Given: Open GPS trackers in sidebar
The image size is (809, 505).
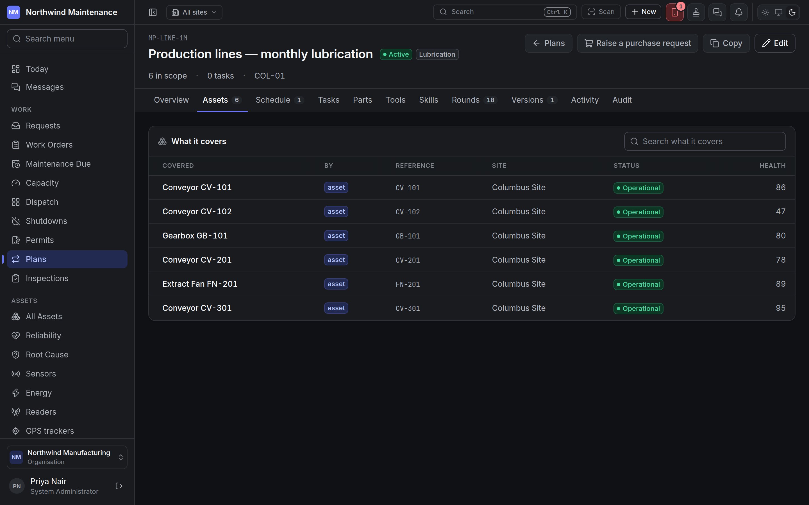Looking at the screenshot, I should (67, 431).
